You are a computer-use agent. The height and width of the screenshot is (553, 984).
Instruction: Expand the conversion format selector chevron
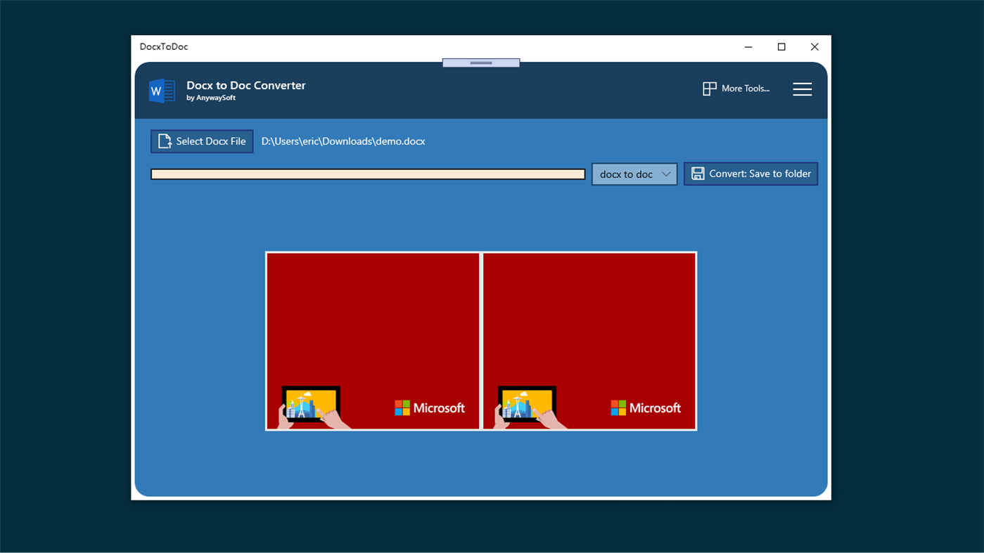(665, 174)
